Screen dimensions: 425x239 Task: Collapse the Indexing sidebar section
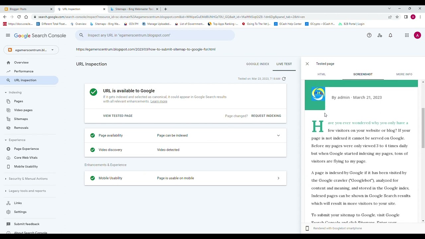[6, 92]
